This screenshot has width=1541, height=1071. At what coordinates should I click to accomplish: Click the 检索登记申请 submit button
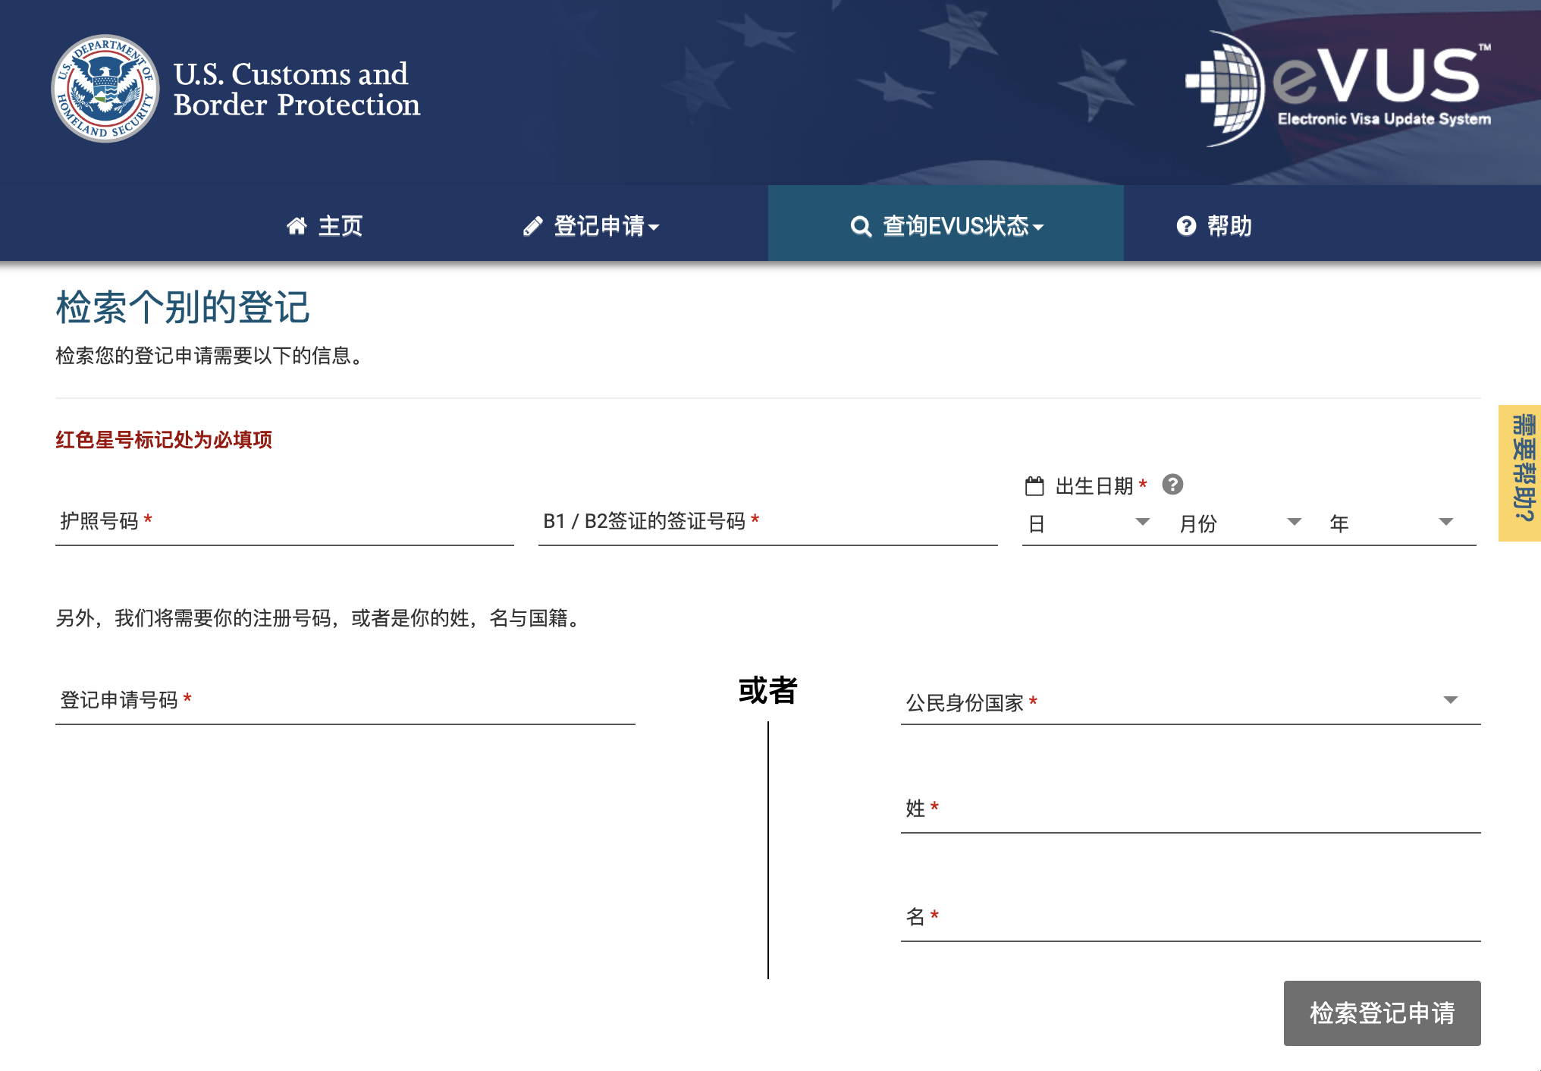[x=1381, y=1012]
